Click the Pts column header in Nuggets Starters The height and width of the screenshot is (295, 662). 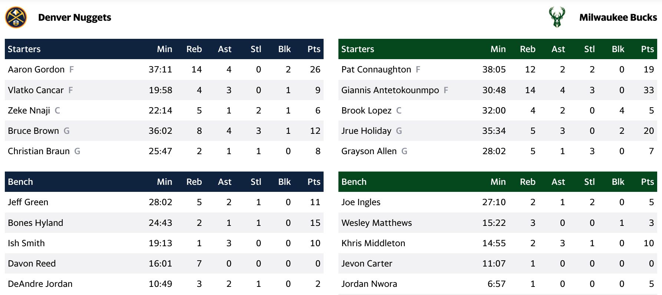coord(314,49)
